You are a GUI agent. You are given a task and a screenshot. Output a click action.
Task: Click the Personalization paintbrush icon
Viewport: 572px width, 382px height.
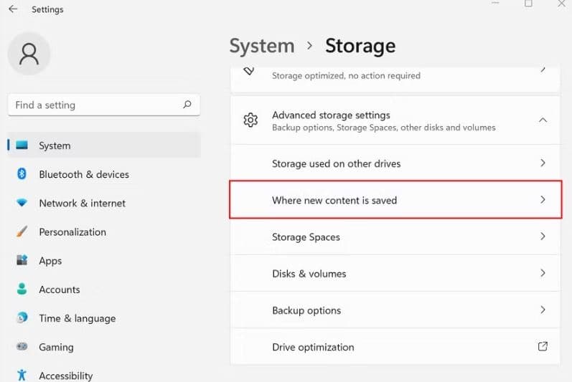coord(22,231)
